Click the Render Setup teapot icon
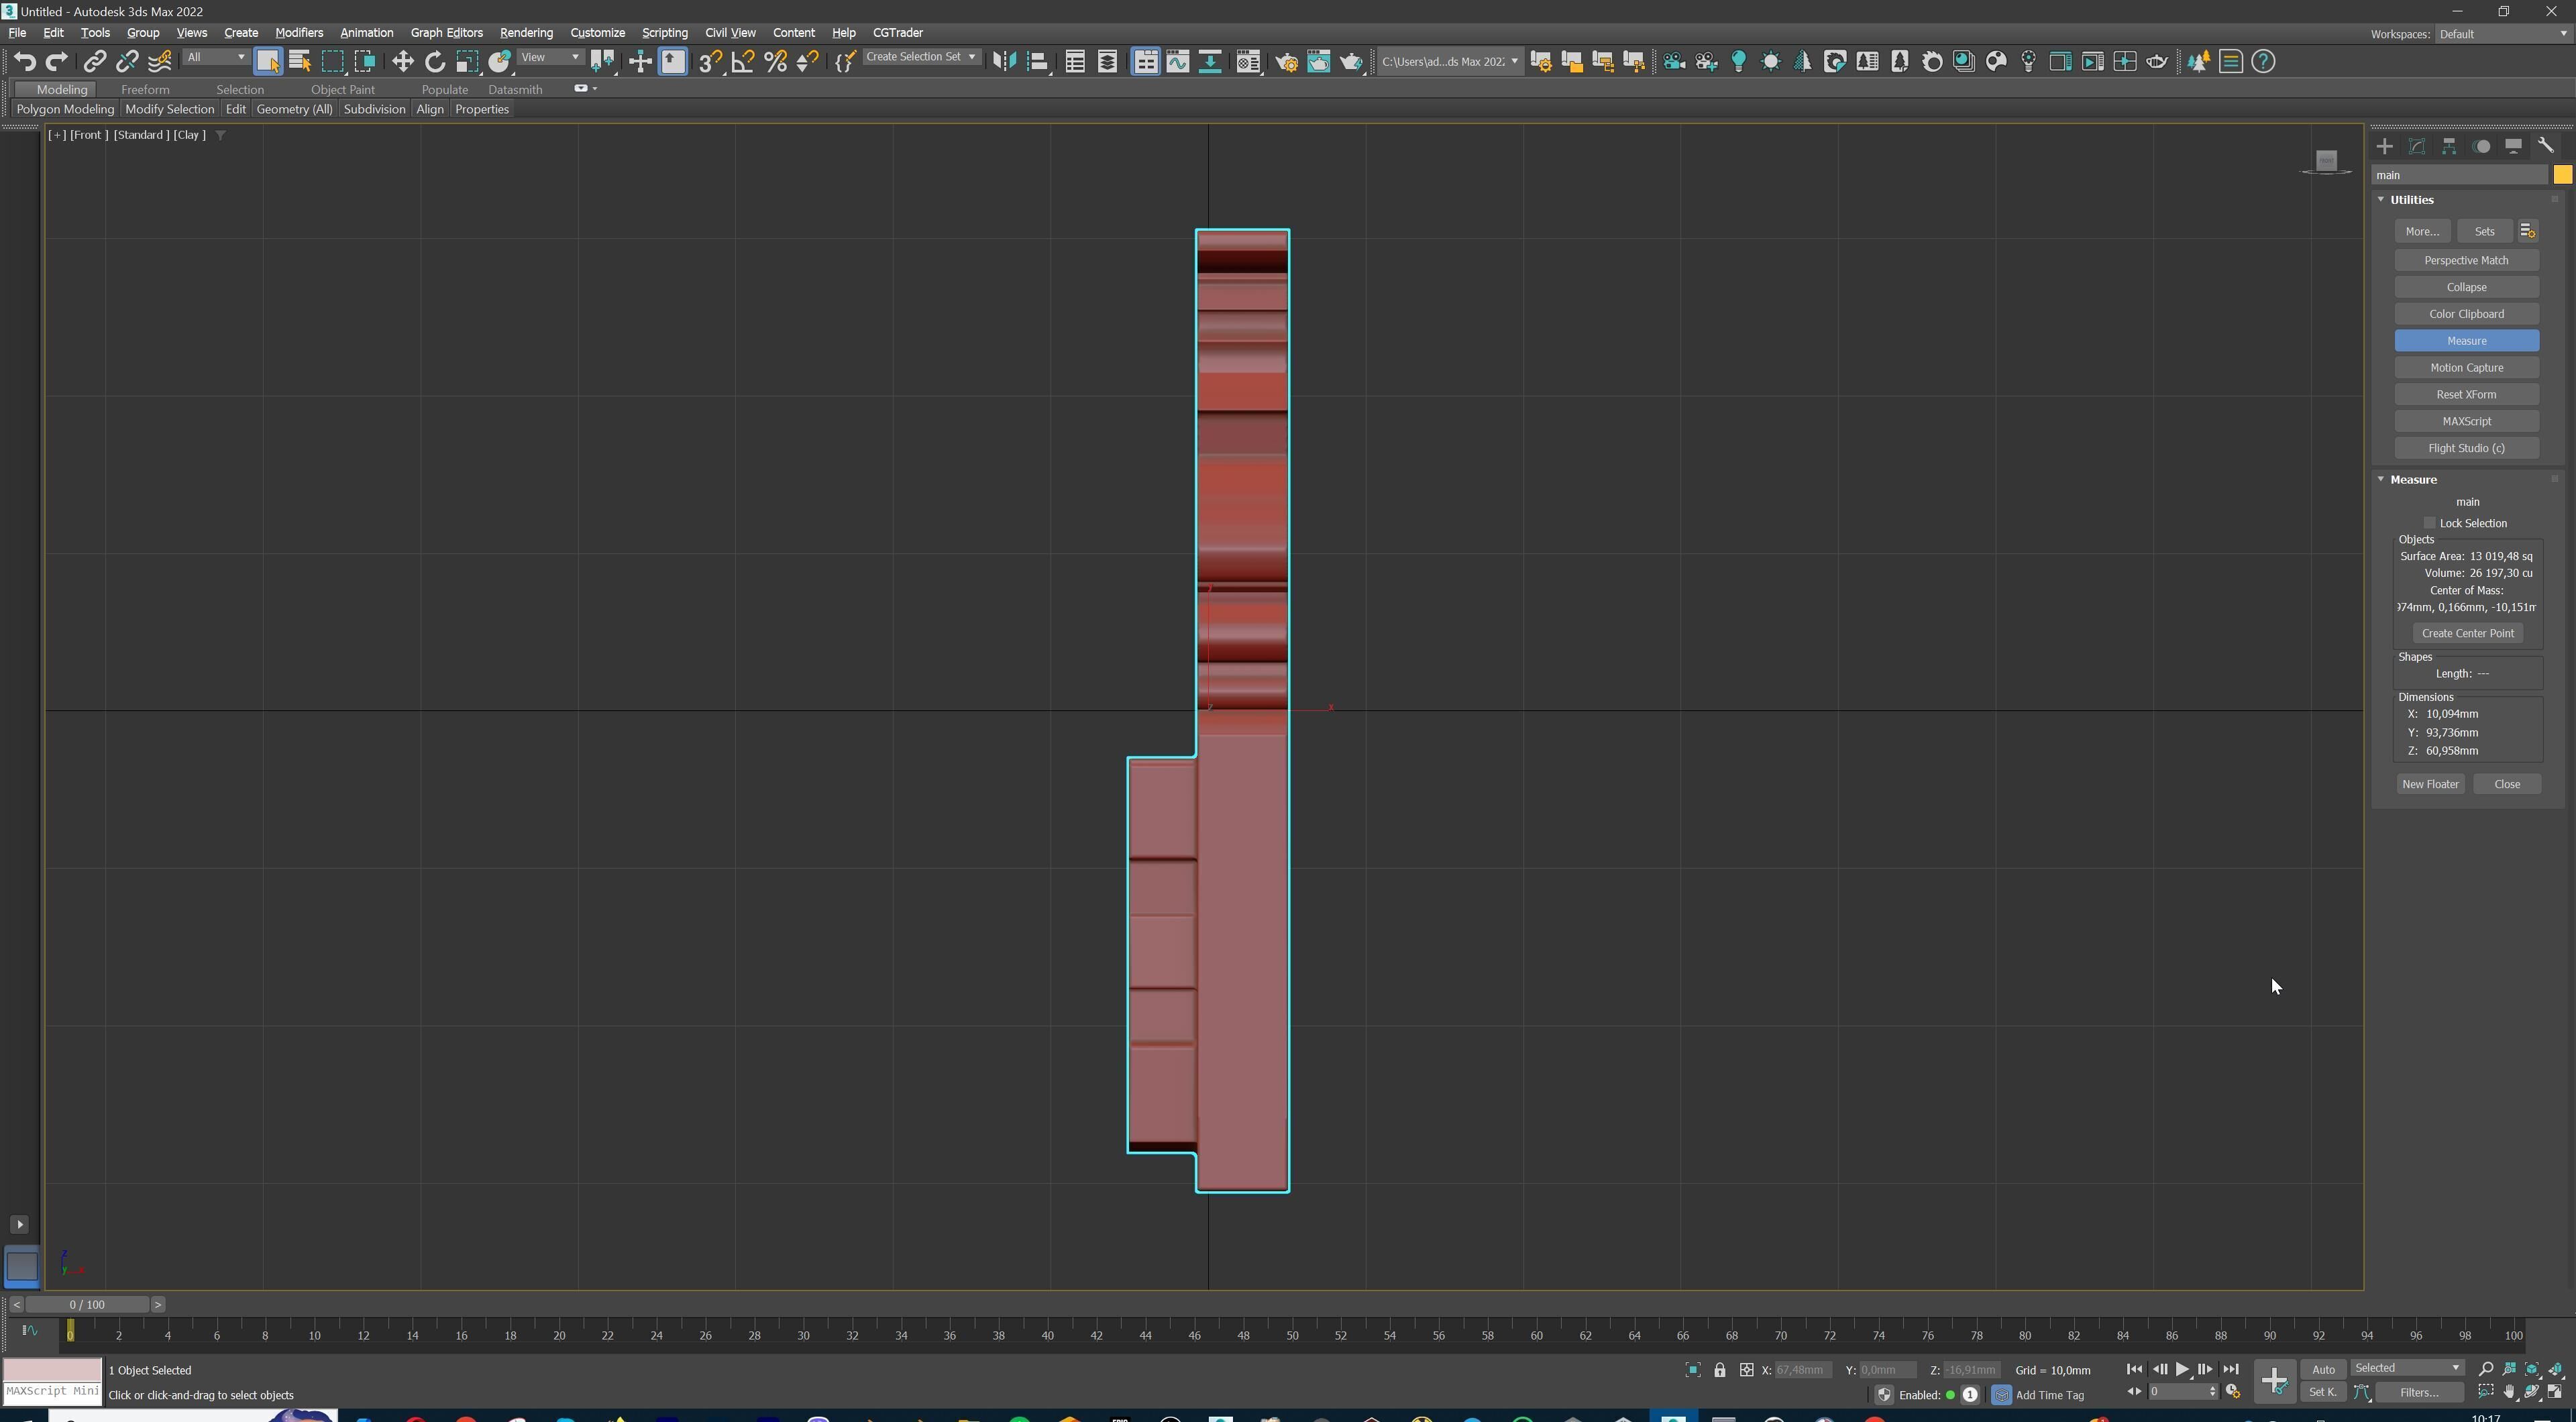Image resolution: width=2576 pixels, height=1422 pixels. [x=1286, y=62]
